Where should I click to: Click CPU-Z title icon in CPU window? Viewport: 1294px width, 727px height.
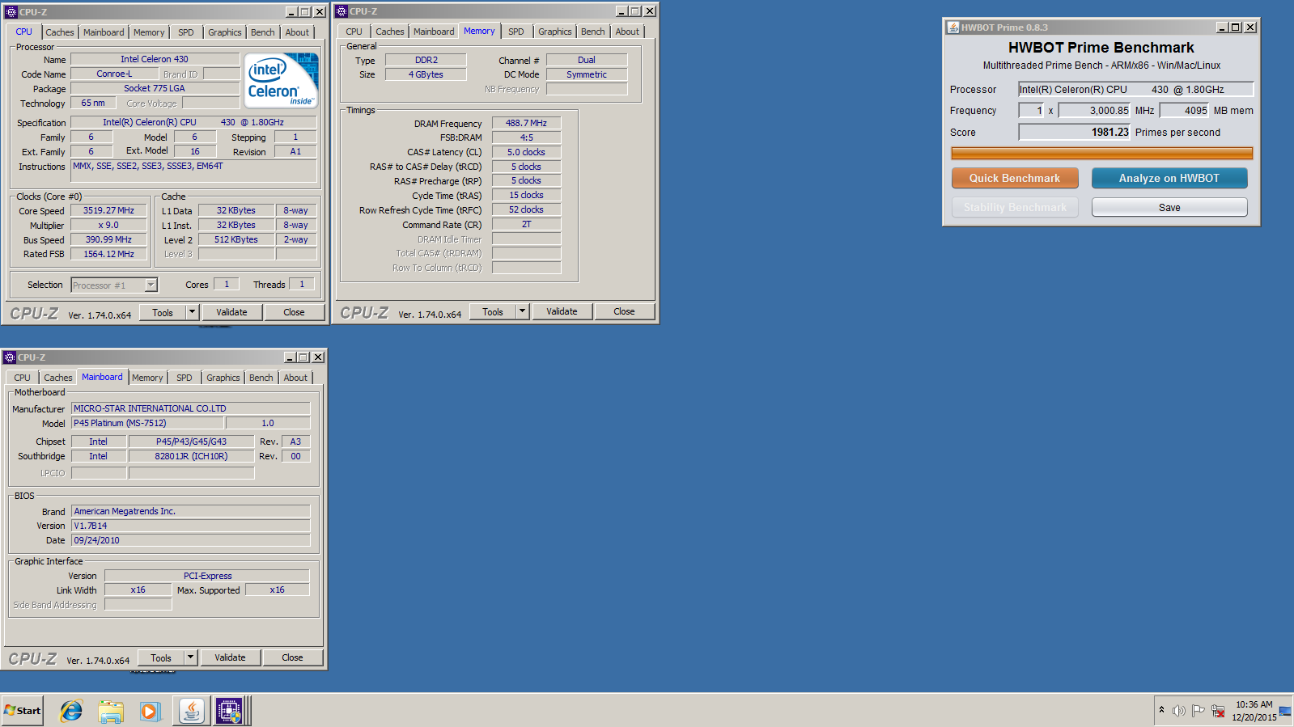coord(11,12)
